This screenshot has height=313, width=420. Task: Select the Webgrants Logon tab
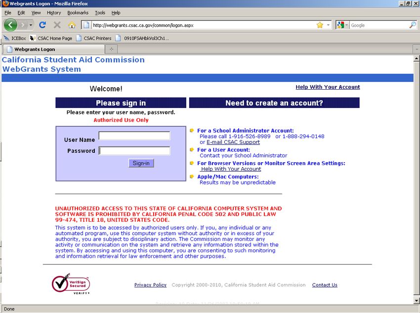[53, 49]
